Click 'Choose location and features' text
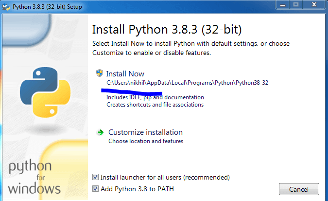 click(x=146, y=141)
